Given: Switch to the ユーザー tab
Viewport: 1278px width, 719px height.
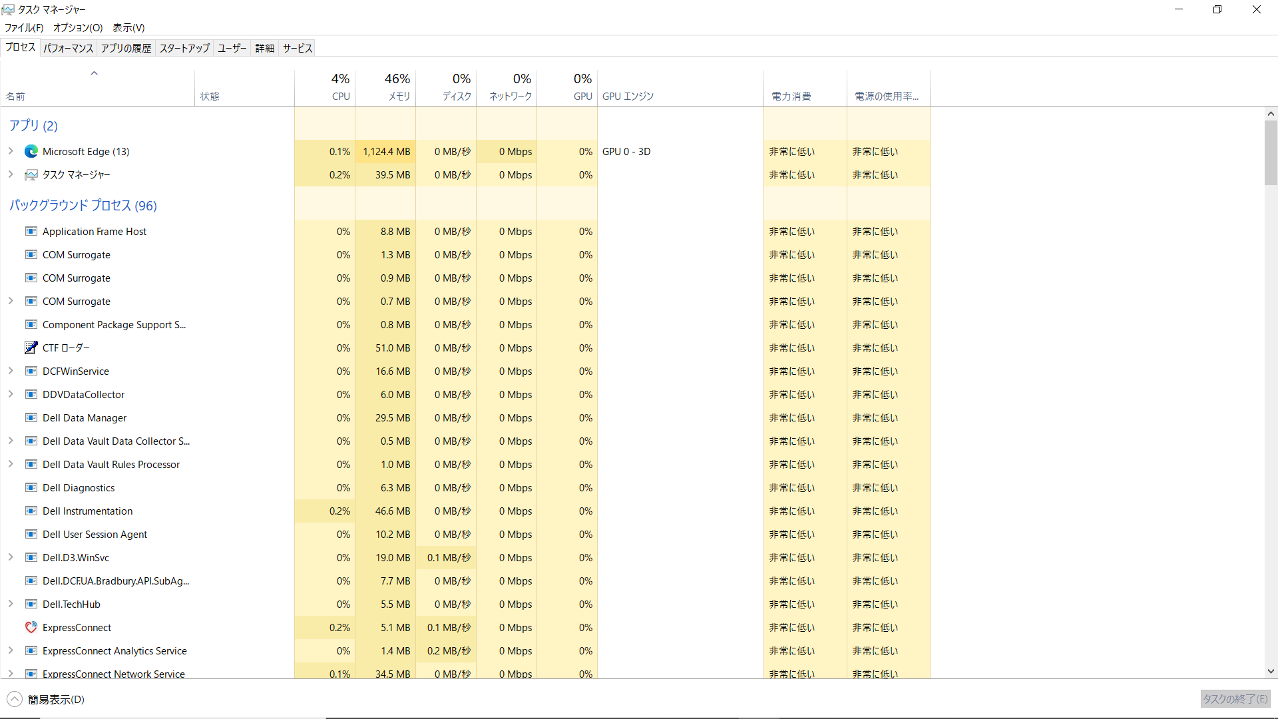Looking at the screenshot, I should point(232,48).
